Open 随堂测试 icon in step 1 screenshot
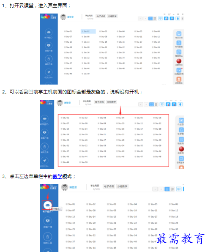Image resolution: width=208 pixels, height=252 pixels. point(179,52)
